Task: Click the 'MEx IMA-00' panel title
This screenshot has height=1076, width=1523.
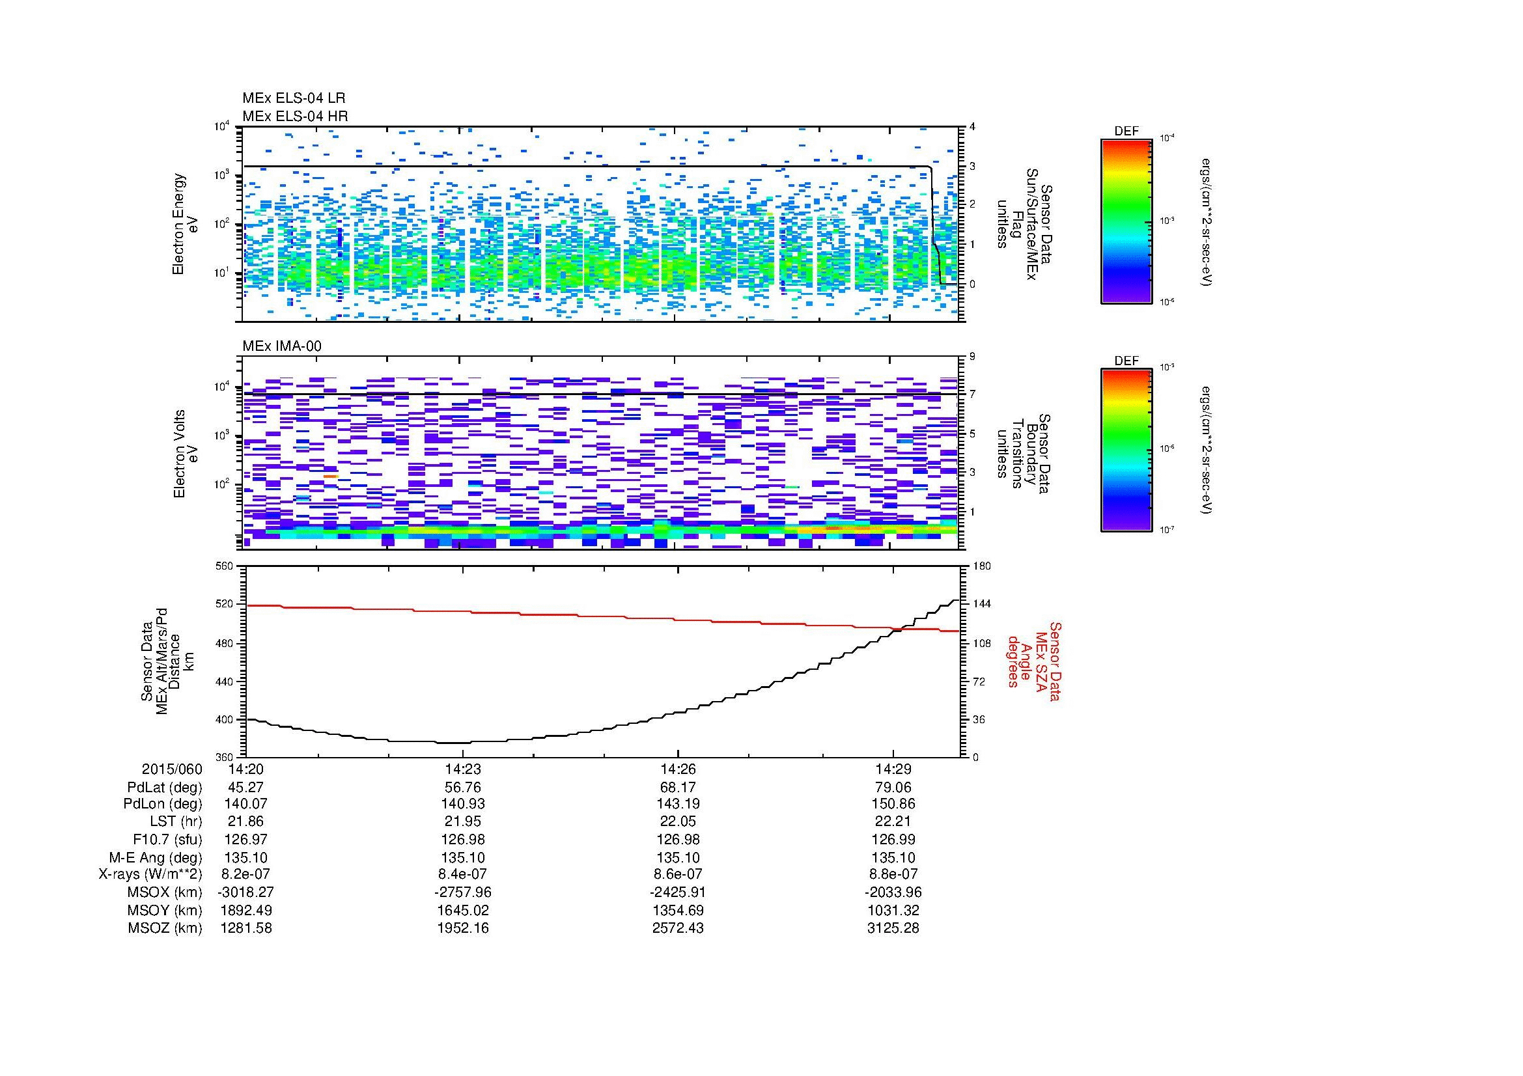Action: (x=282, y=346)
